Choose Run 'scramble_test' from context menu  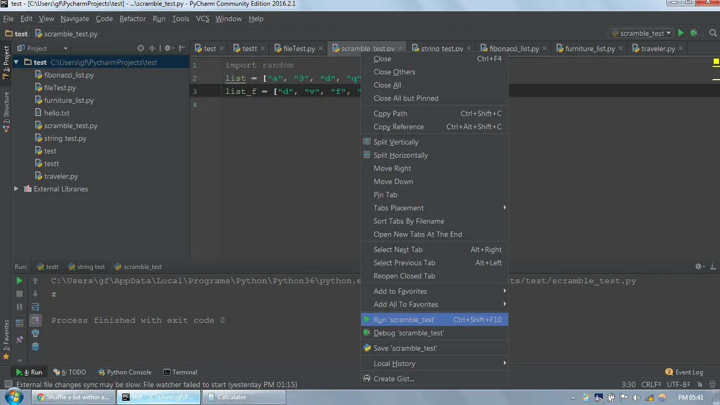point(405,319)
